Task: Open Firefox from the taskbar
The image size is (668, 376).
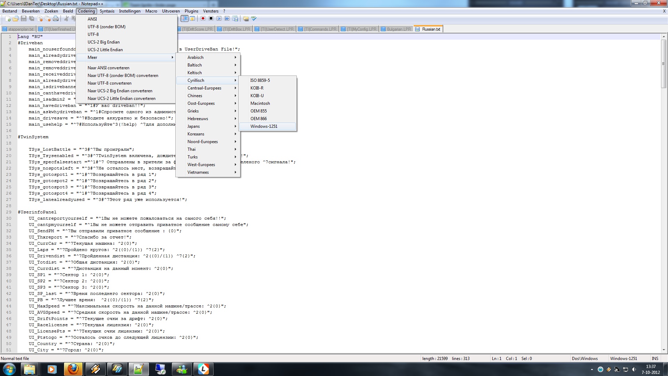Action: 73,369
